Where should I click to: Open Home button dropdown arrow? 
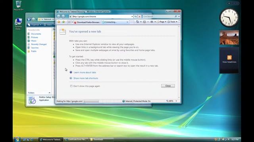click(x=140, y=22)
